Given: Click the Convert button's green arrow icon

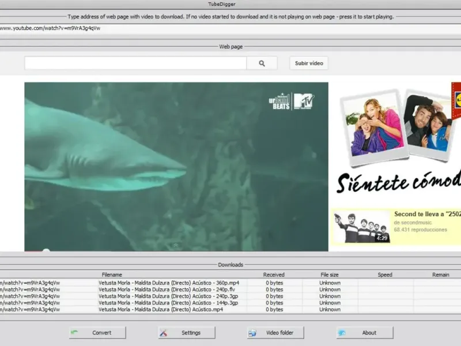Looking at the screenshot, I should pos(74,333).
